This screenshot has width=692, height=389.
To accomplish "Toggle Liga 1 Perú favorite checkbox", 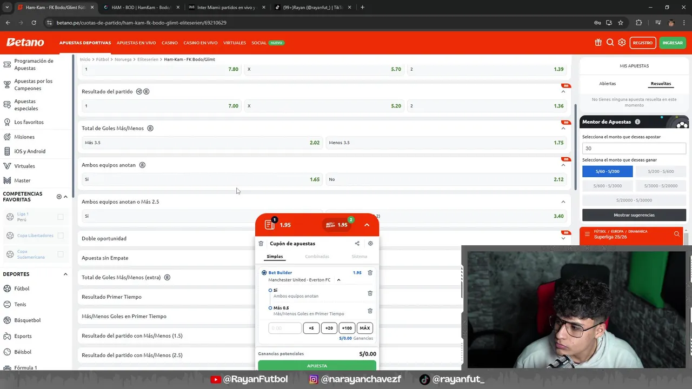I will click(x=61, y=217).
